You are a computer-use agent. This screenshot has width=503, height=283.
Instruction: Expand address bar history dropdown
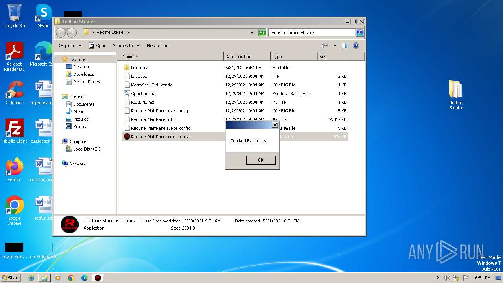pyautogui.click(x=252, y=33)
